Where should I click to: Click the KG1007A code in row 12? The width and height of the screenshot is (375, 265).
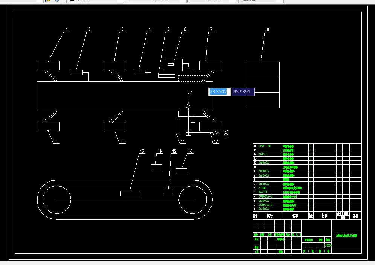click(264, 163)
